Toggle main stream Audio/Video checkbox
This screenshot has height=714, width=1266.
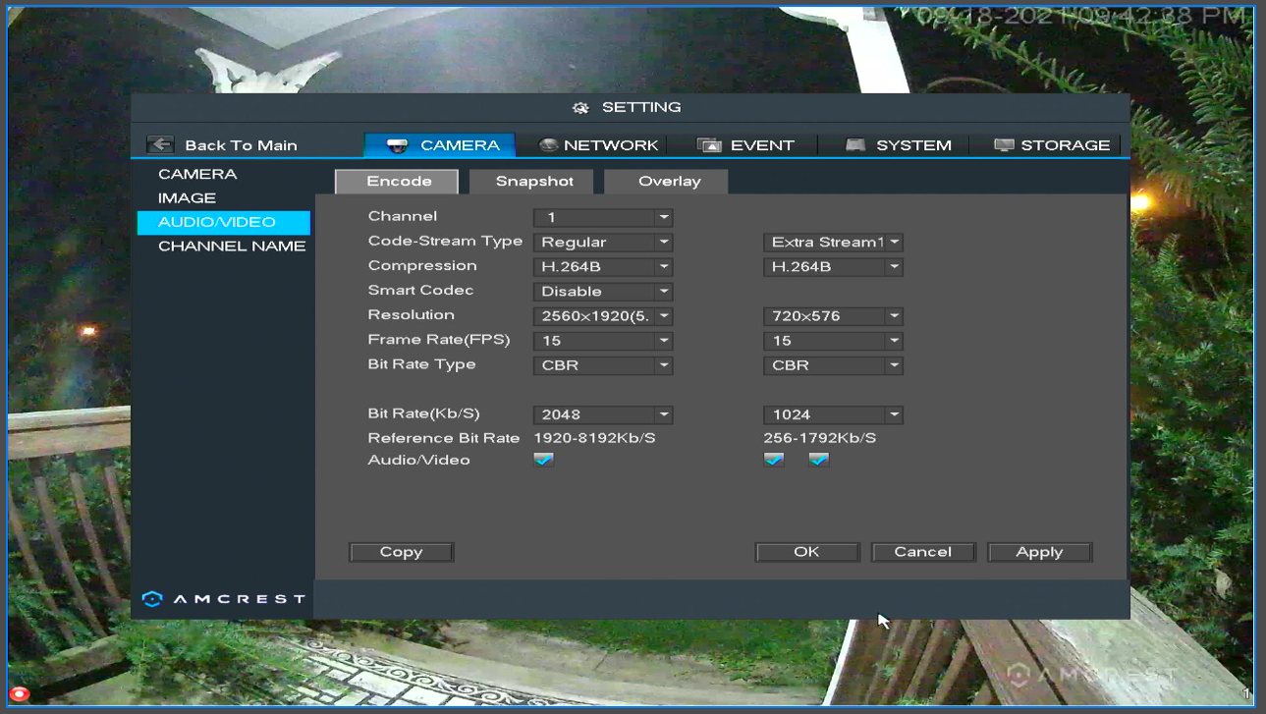(543, 460)
